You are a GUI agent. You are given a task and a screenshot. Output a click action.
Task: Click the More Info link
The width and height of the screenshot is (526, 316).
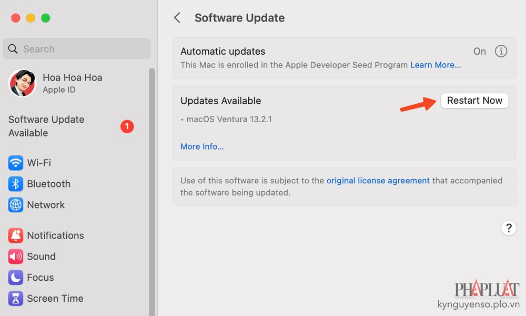tap(202, 146)
